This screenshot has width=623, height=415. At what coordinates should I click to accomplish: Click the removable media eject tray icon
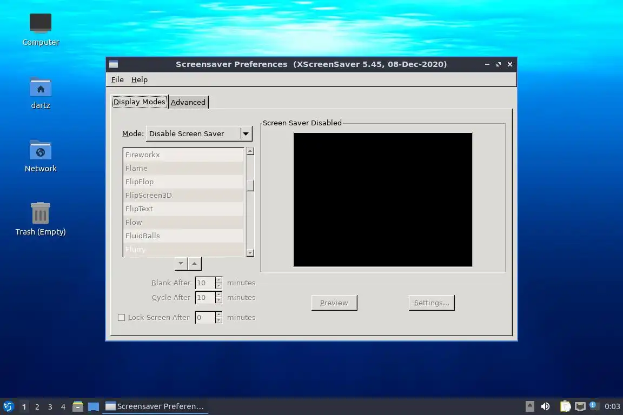(529, 406)
